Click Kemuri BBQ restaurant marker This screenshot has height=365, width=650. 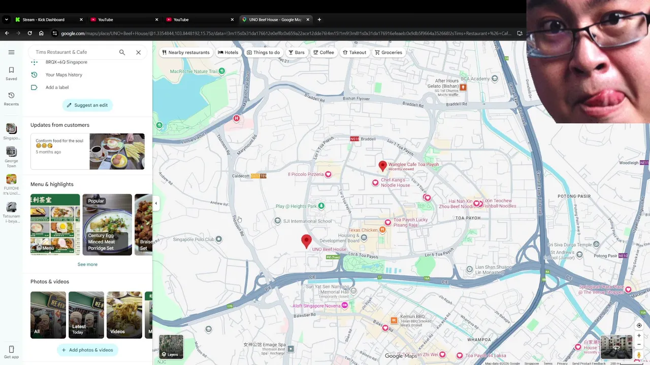[394, 320]
